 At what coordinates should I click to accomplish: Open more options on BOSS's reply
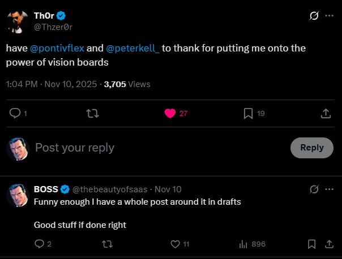click(x=330, y=189)
